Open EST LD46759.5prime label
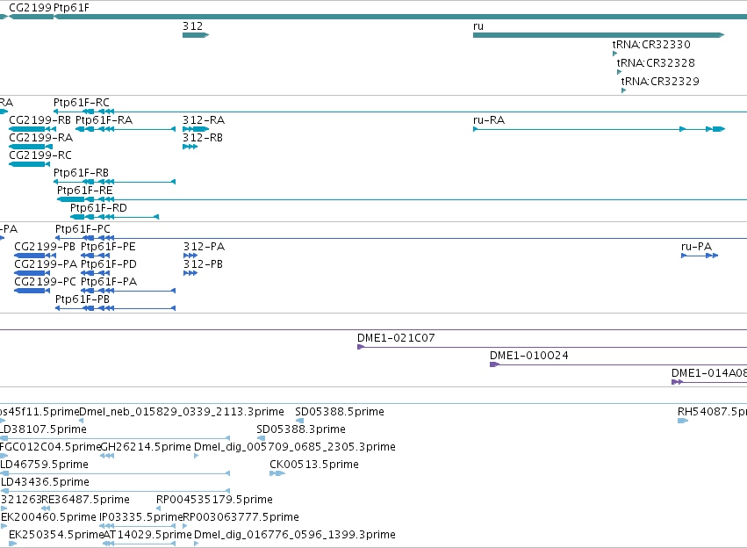The width and height of the screenshot is (747, 548). point(44,465)
